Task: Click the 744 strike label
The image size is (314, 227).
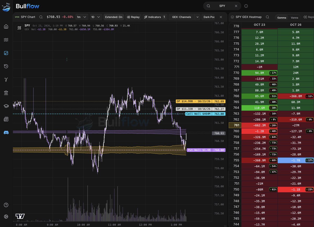Action: [236, 224]
